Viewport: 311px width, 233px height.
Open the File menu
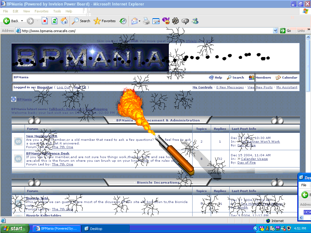click(x=5, y=11)
